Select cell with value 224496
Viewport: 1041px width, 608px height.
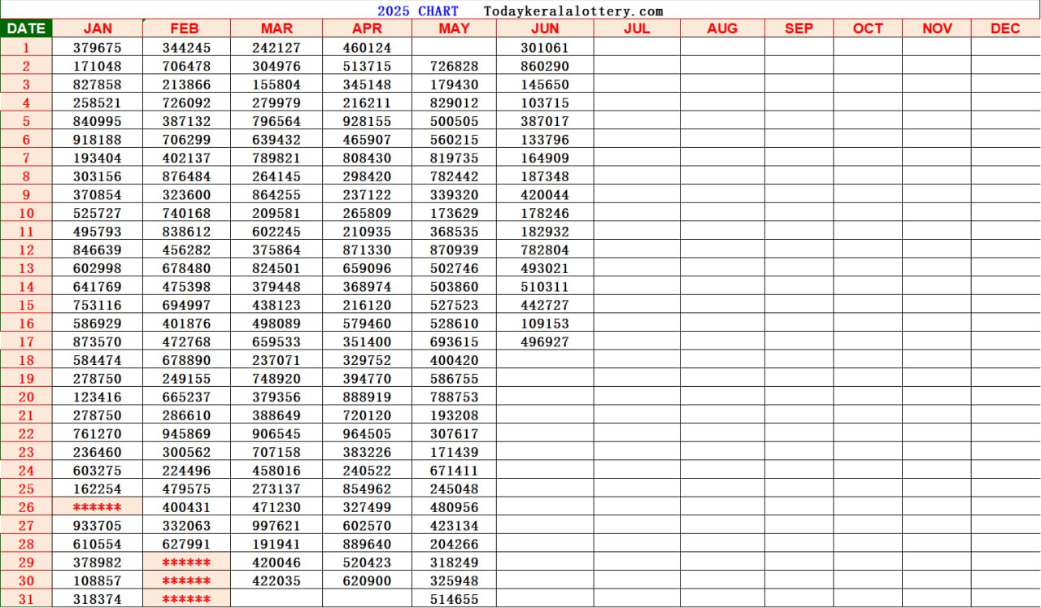[186, 471]
